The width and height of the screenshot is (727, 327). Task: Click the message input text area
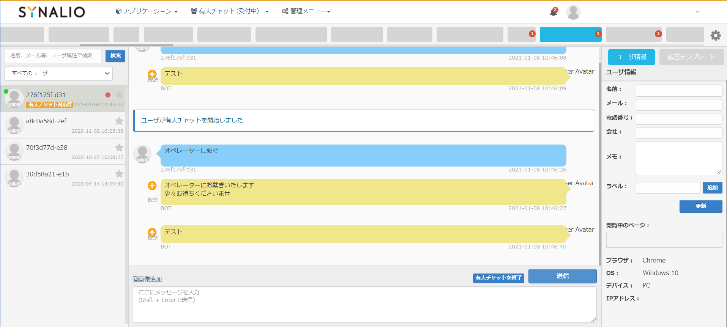click(364, 305)
